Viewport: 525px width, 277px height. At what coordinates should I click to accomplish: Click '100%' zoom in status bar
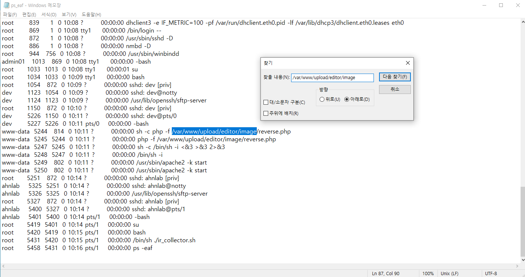428,274
